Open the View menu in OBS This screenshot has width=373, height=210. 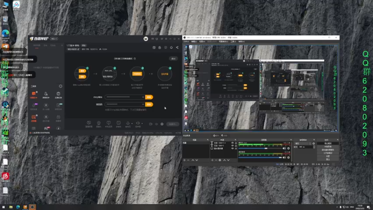click(202, 42)
